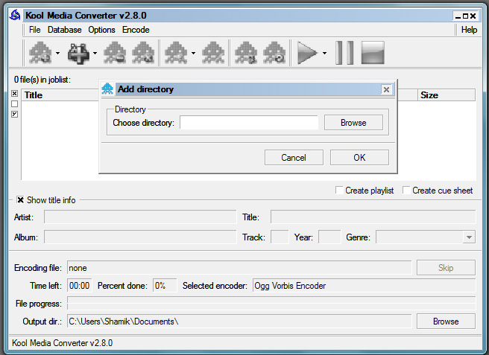489x355 pixels.
Task: Pause encoding with the Pause button
Action: point(344,53)
